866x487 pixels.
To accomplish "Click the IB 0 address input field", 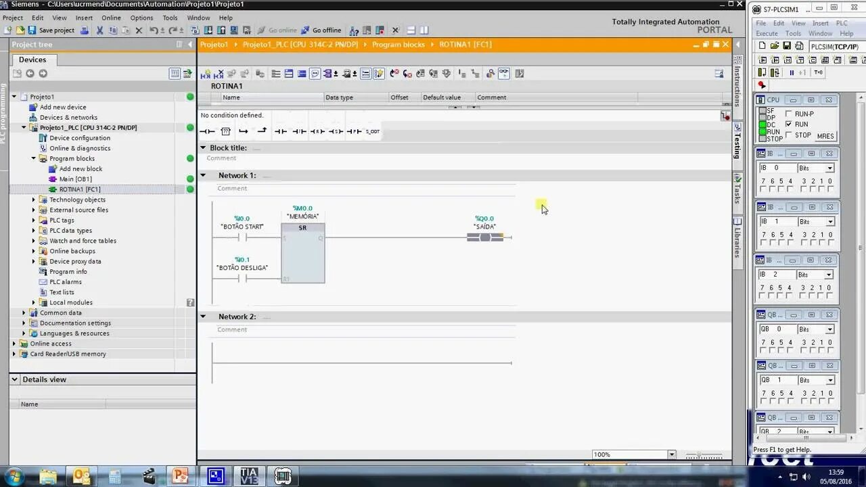I will click(x=777, y=168).
